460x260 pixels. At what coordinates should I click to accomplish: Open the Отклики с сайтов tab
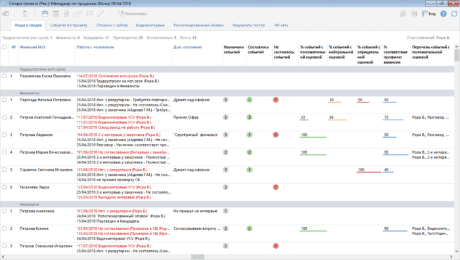click(112, 25)
